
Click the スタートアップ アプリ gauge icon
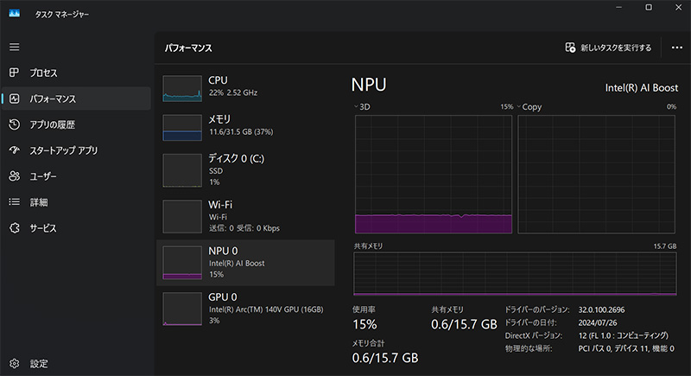(x=14, y=150)
